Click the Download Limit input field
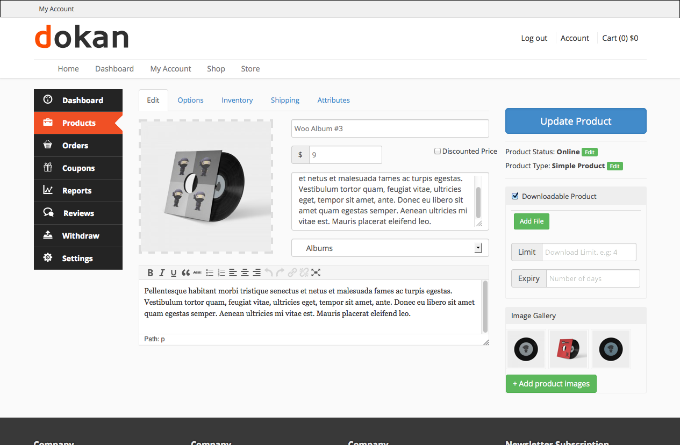The width and height of the screenshot is (680, 445). pos(589,252)
